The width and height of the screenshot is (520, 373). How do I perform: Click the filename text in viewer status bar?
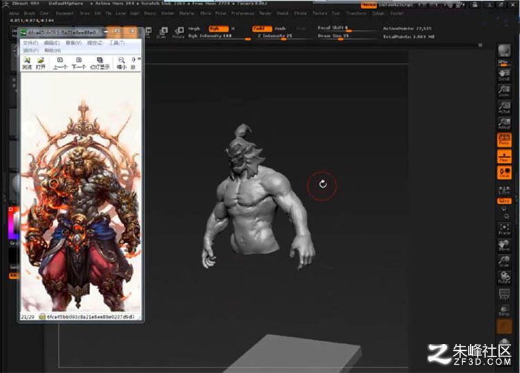click(x=90, y=317)
